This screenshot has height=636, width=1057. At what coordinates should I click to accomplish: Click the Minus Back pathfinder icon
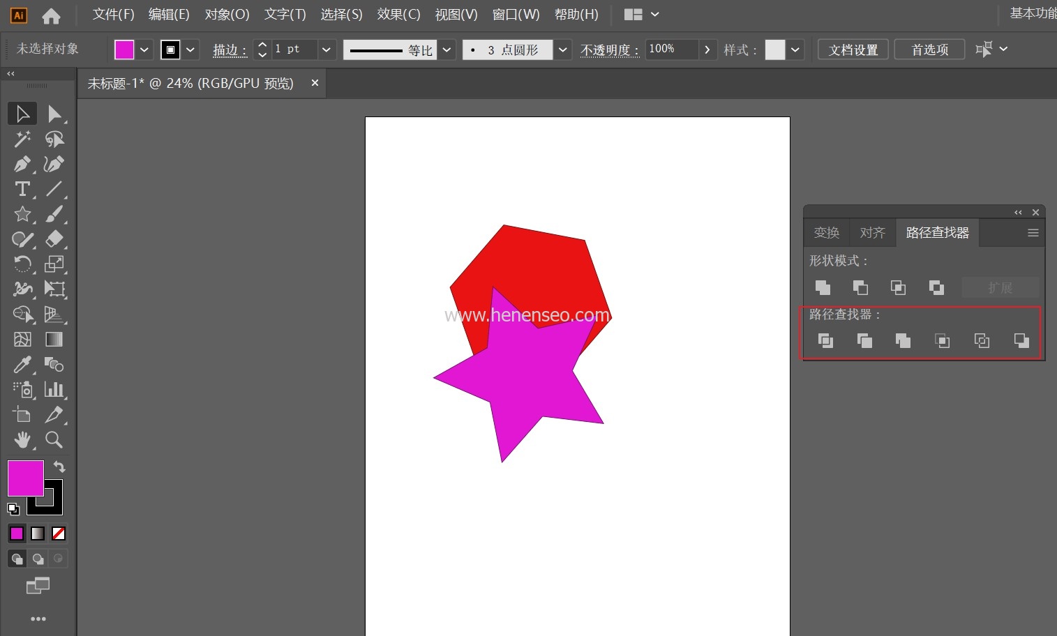pyautogui.click(x=1021, y=340)
